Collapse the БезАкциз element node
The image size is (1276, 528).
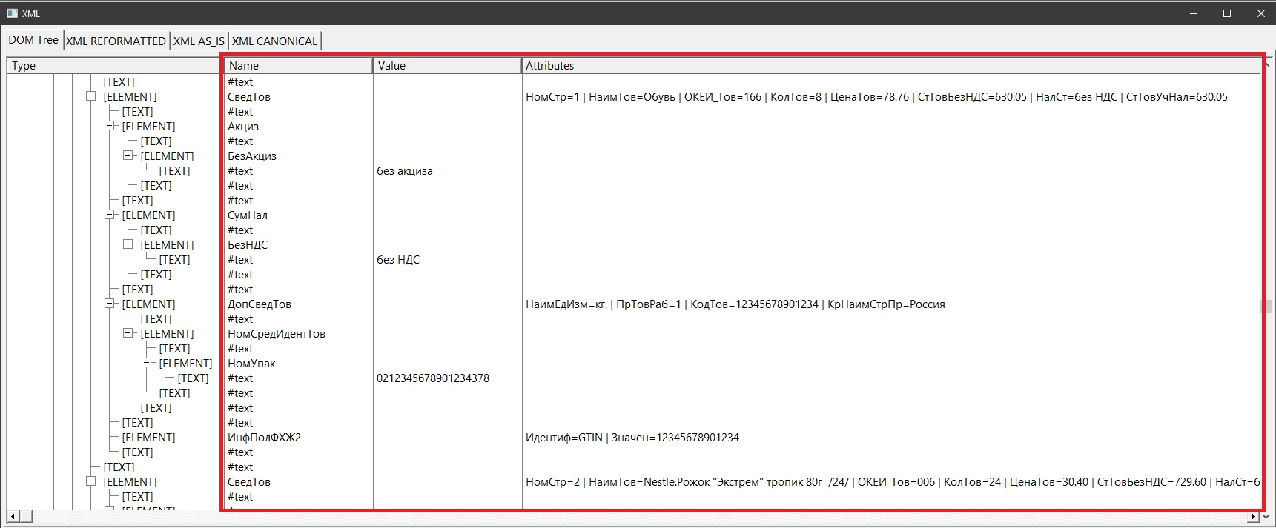click(128, 156)
